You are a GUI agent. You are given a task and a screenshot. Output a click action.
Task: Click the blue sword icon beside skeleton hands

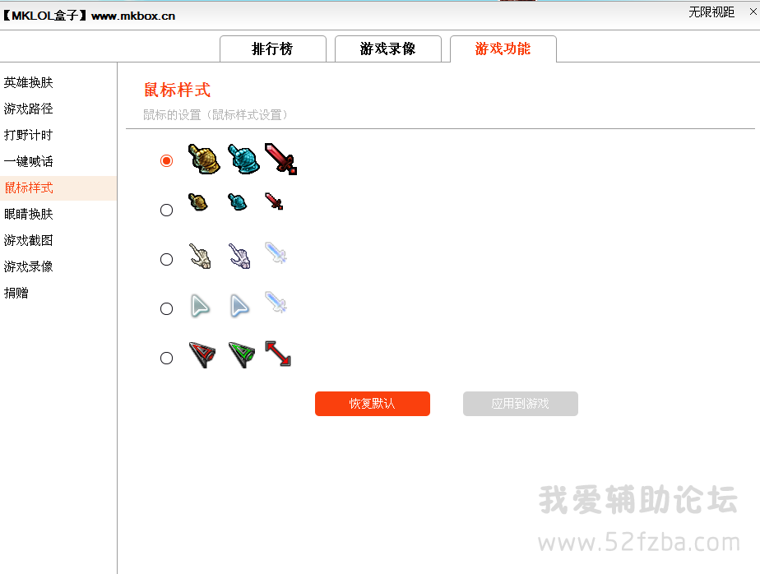tap(276, 253)
